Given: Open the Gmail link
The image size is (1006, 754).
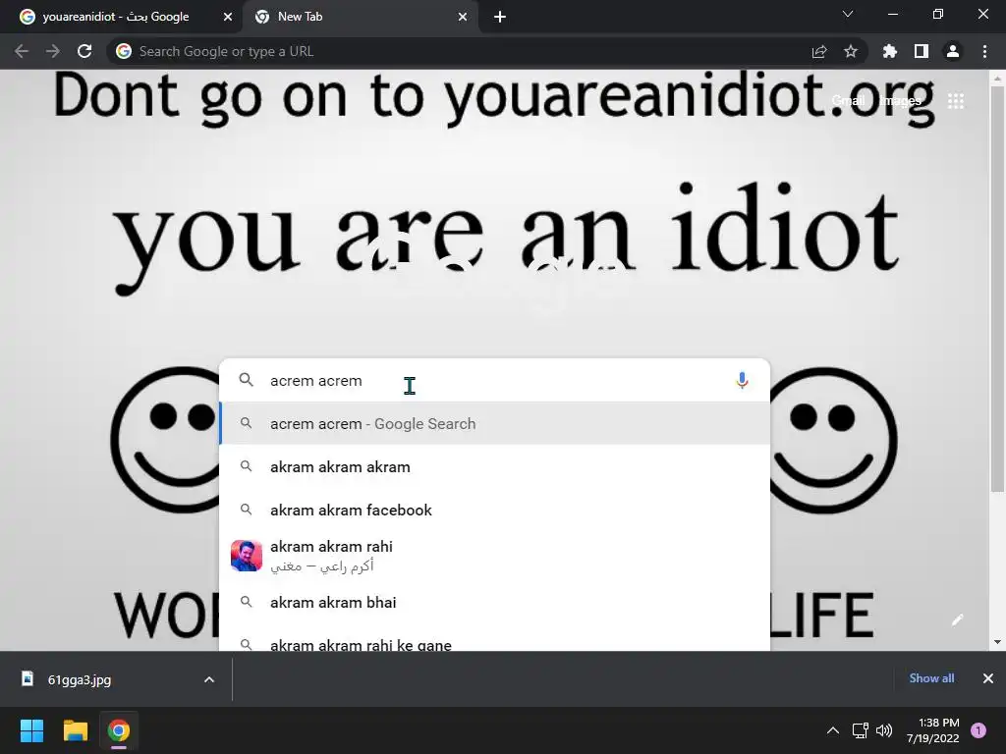Looking at the screenshot, I should click(848, 101).
